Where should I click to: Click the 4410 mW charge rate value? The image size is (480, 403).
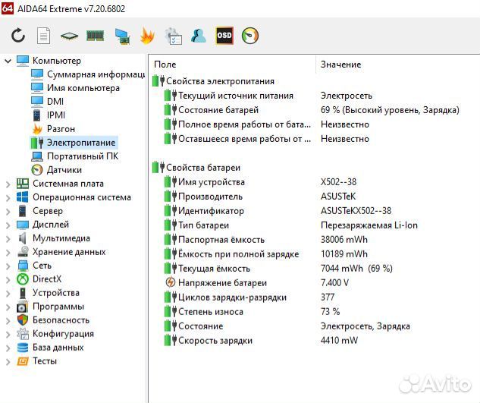click(339, 341)
